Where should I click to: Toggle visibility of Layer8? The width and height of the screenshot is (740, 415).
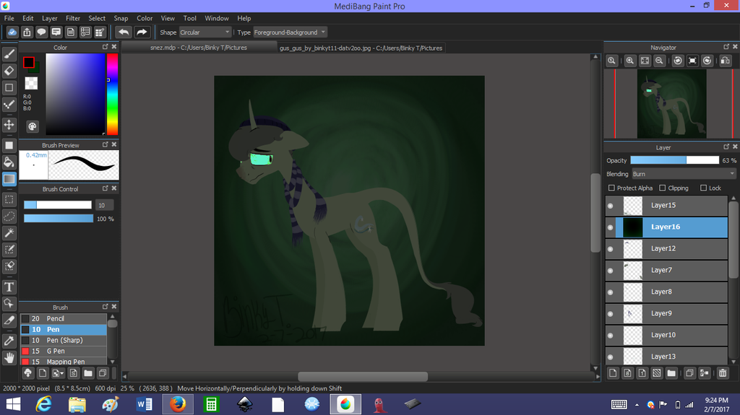click(610, 292)
